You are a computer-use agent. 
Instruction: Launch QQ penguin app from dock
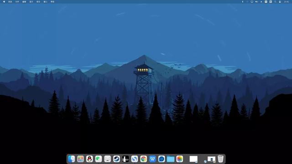click(x=89, y=159)
